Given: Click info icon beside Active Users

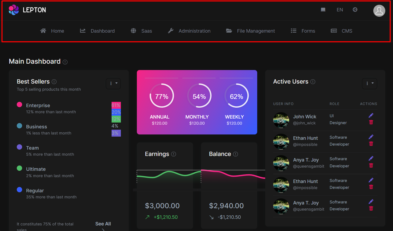Looking at the screenshot, I should pos(313,82).
